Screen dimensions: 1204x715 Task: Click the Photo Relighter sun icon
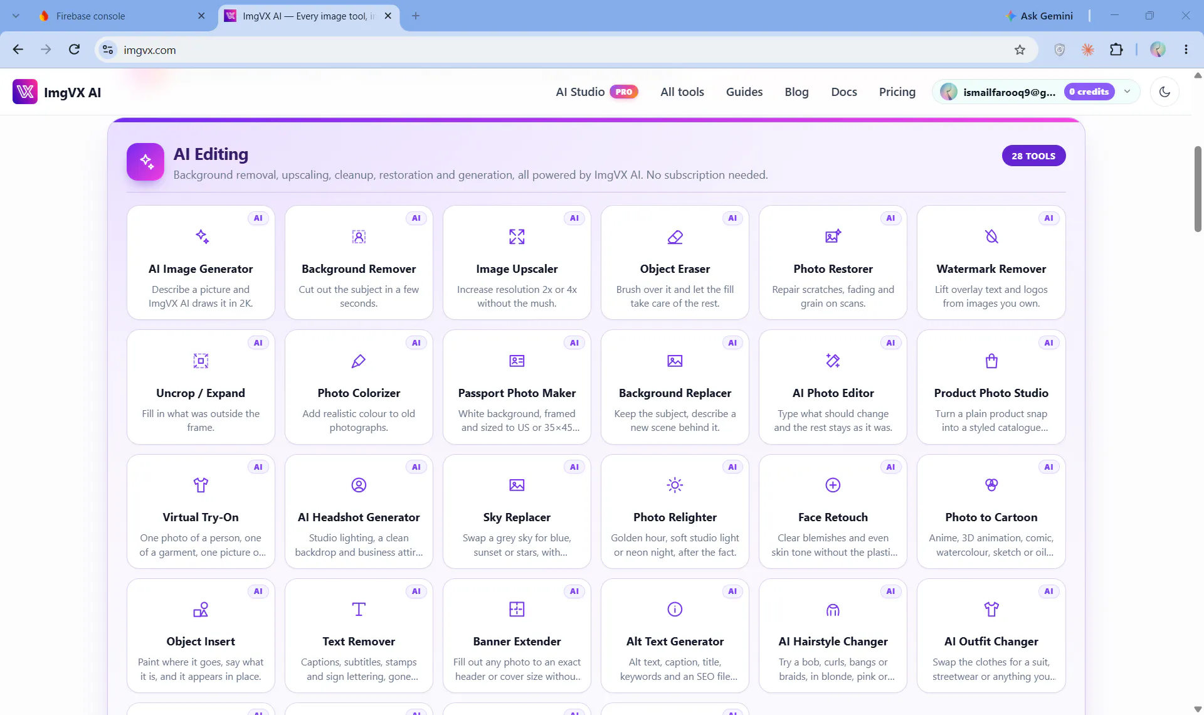point(675,485)
